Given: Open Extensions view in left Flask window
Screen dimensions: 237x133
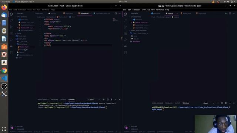Looking at the screenshot, I should click(x=11, y=33).
